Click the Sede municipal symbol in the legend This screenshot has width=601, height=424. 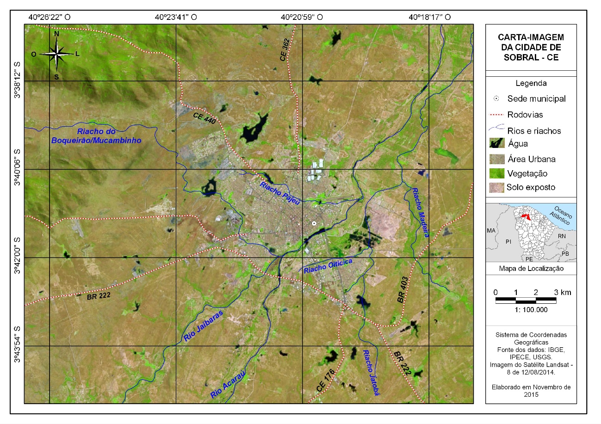[496, 98]
